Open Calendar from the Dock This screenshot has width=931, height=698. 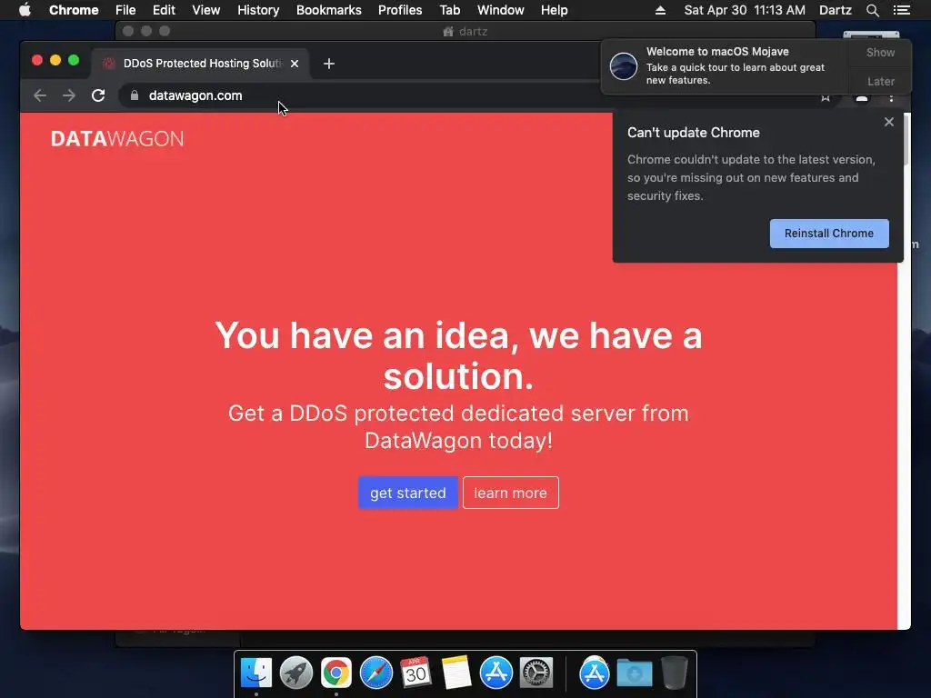[x=415, y=673]
